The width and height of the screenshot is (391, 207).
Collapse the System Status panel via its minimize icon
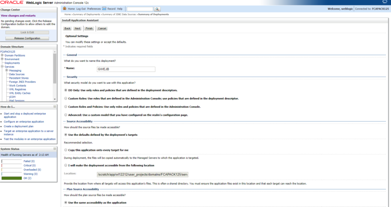(55, 149)
